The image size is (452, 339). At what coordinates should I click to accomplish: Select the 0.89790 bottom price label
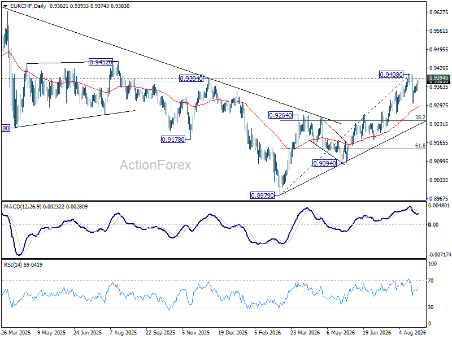point(262,195)
